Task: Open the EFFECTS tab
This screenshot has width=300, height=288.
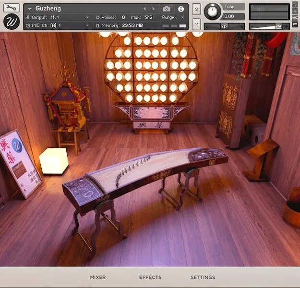Action: (150, 277)
